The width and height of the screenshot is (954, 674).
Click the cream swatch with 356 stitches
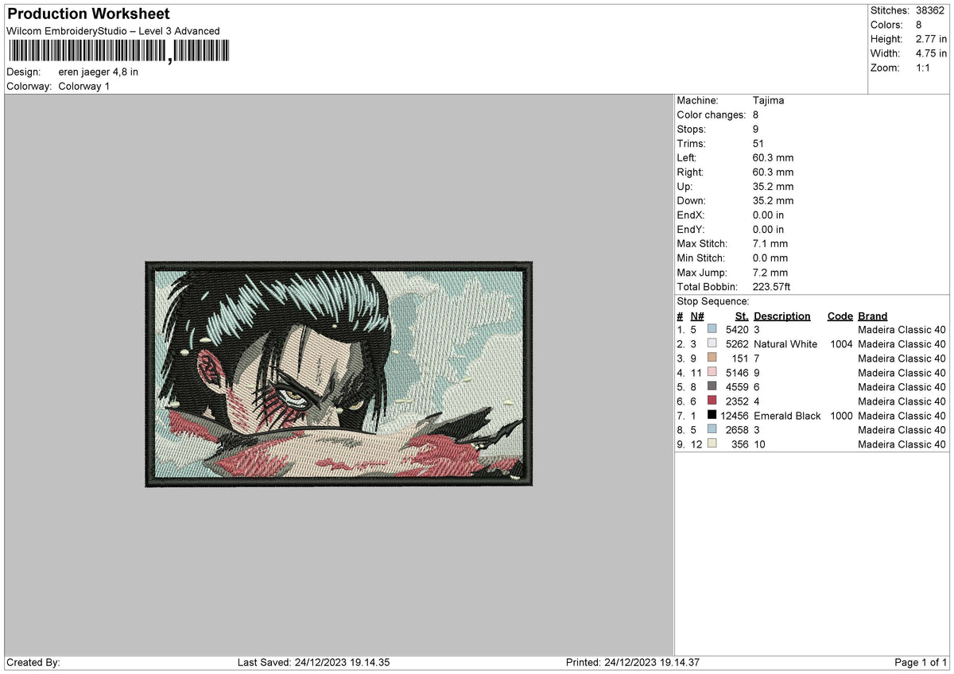712,444
